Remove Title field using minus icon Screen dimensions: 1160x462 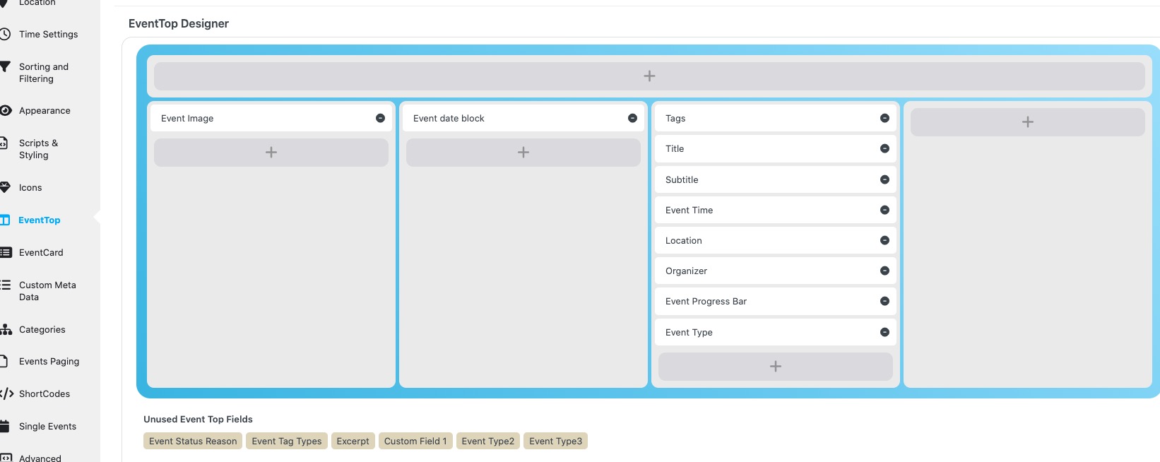(x=884, y=149)
